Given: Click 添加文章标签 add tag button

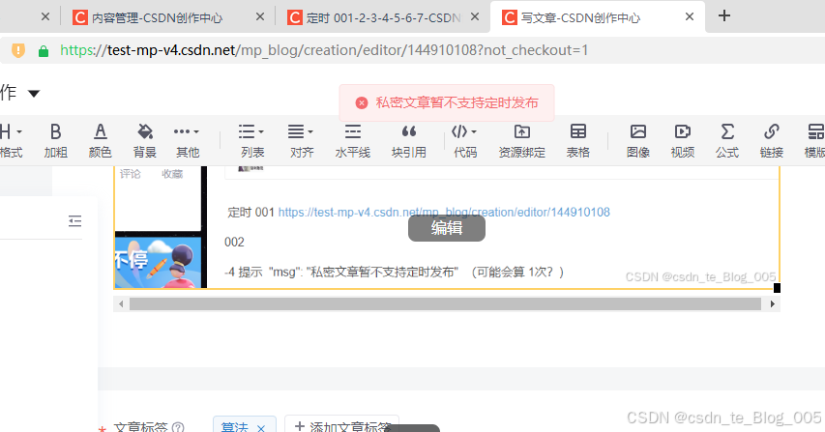Looking at the screenshot, I should pyautogui.click(x=342, y=425).
